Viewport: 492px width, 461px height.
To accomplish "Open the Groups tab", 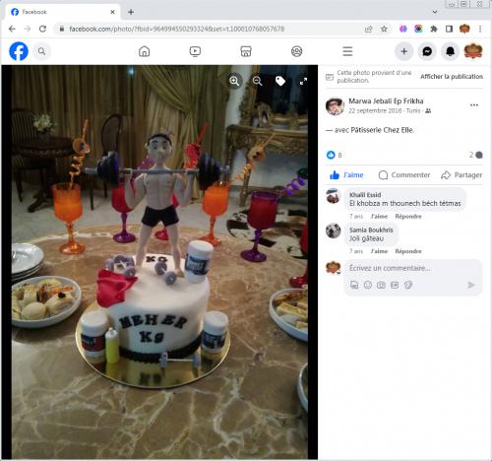I will tap(297, 51).
